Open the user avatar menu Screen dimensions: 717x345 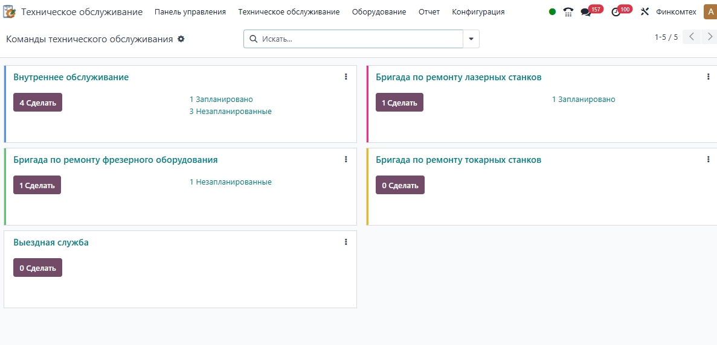pyautogui.click(x=710, y=12)
